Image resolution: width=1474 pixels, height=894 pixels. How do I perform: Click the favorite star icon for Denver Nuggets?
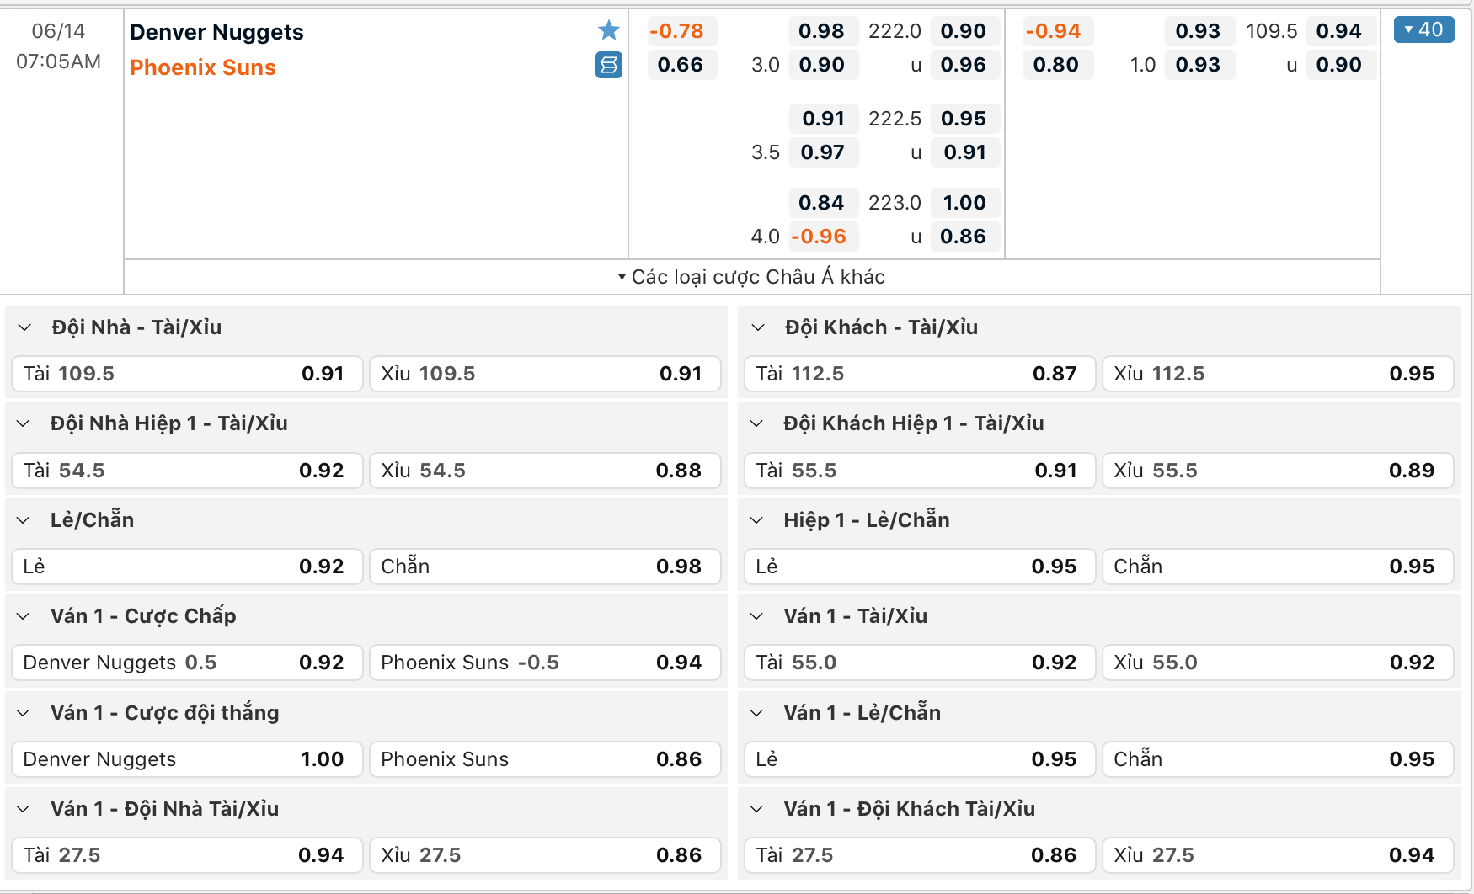[608, 30]
